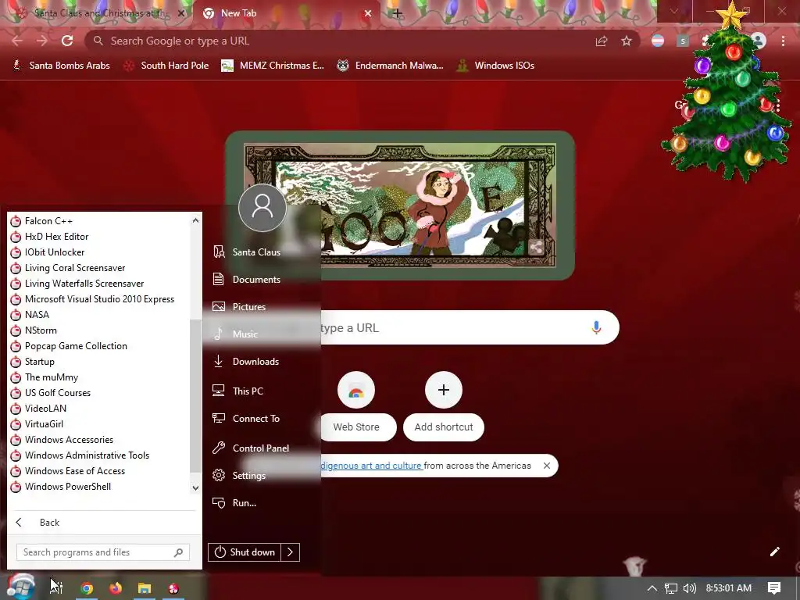Open the Santa Bombs Arabs bookmark
Image resolution: width=800 pixels, height=600 pixels.
point(61,66)
